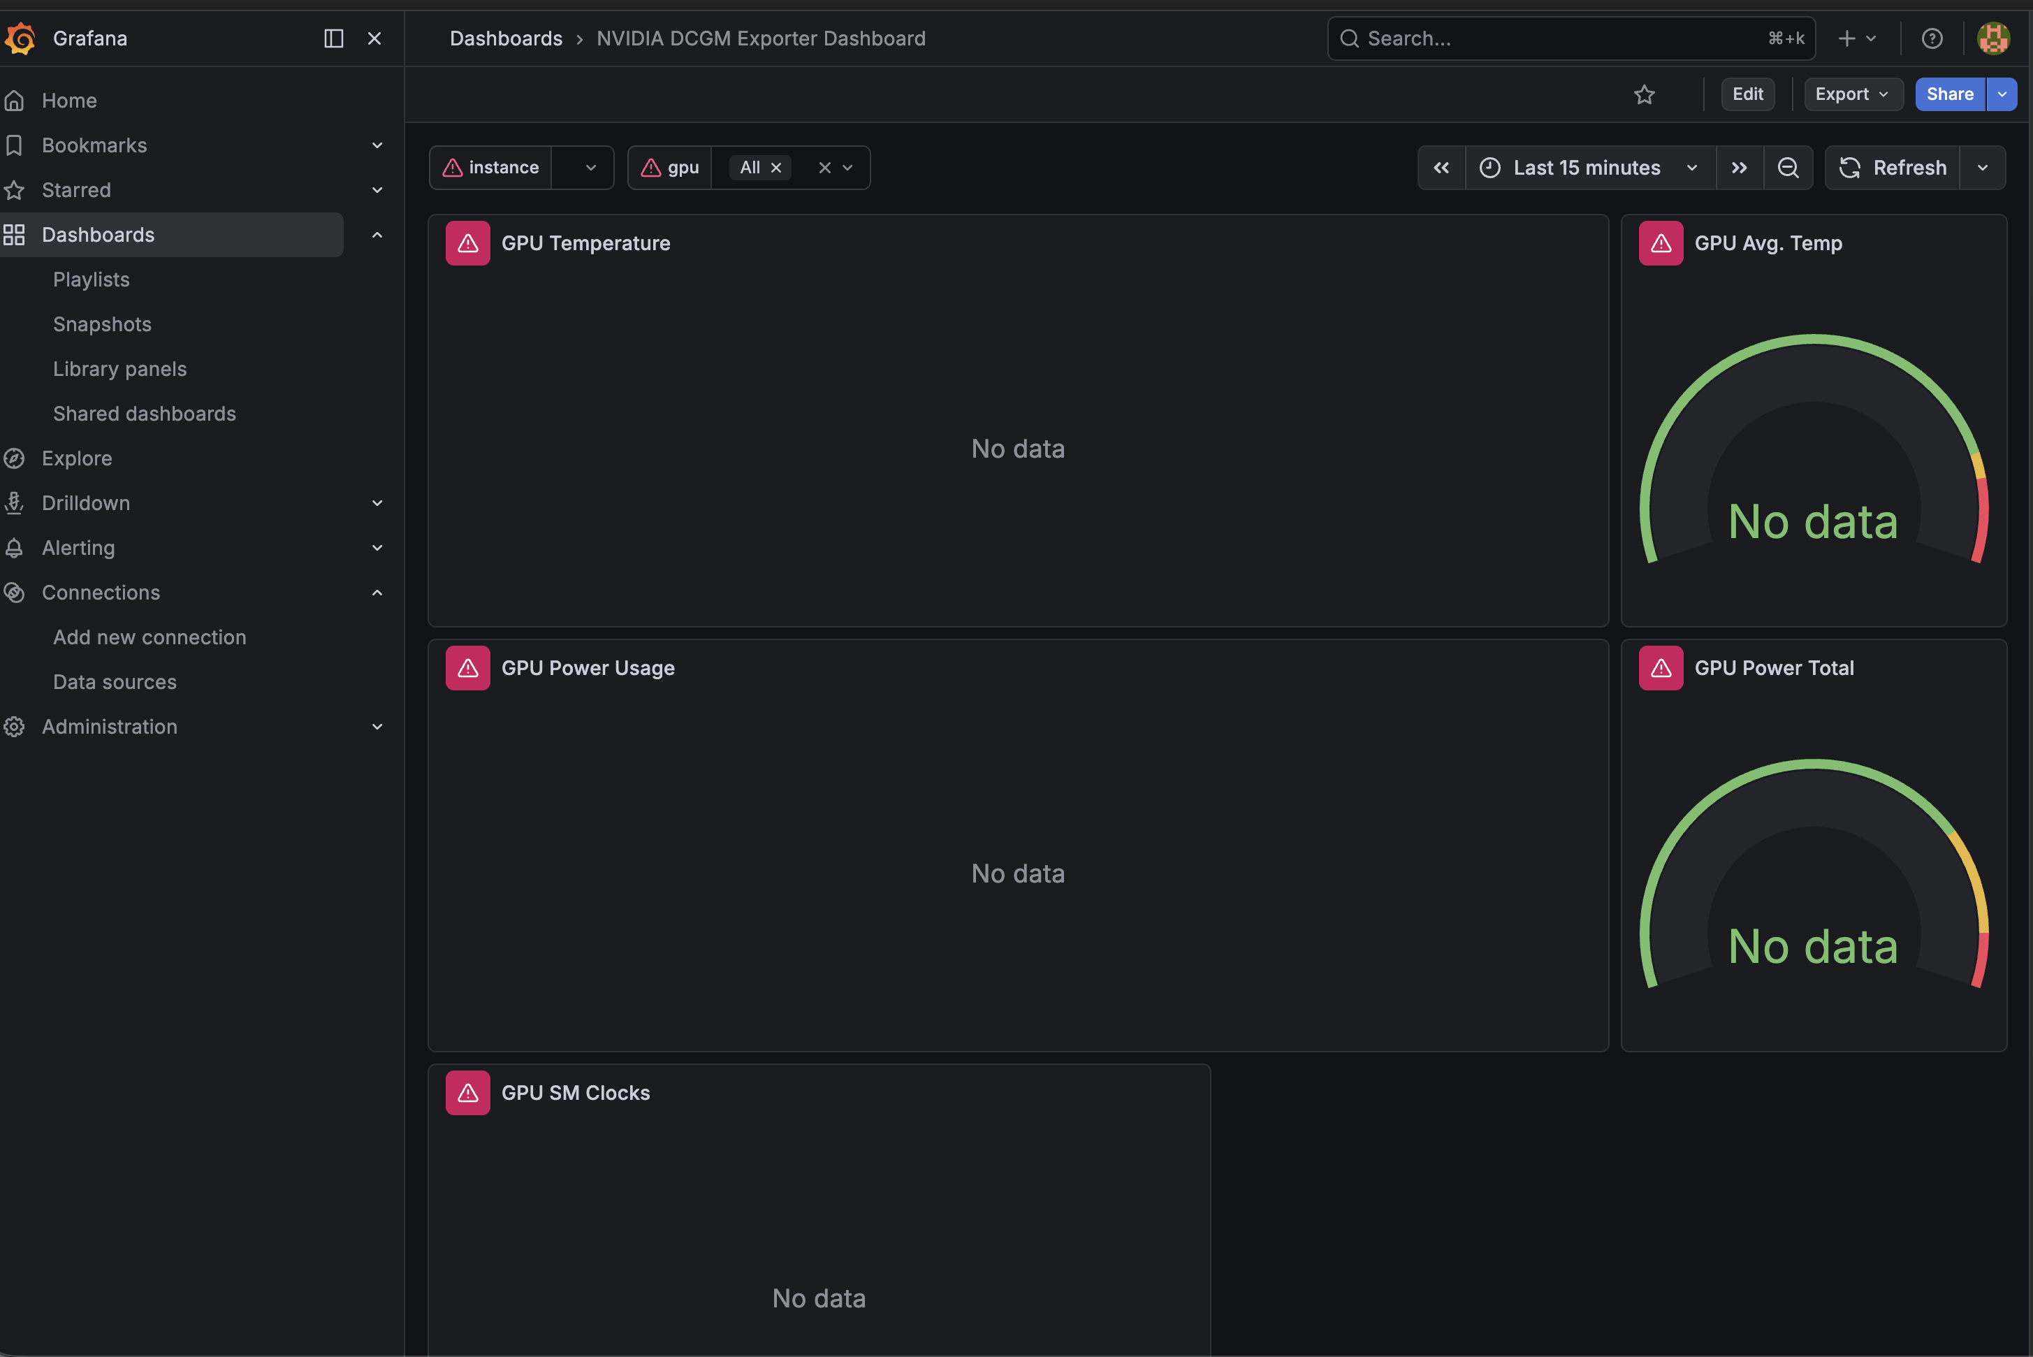
Task: Expand the Alerting section
Action: pyautogui.click(x=377, y=548)
